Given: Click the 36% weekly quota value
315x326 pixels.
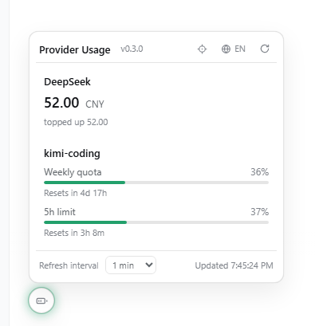Looking at the screenshot, I should 260,172.
